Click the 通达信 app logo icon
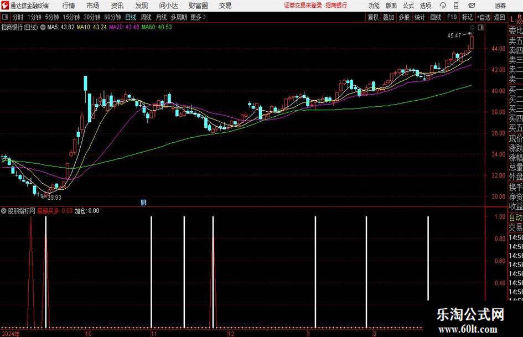523x337 pixels. tap(5, 6)
